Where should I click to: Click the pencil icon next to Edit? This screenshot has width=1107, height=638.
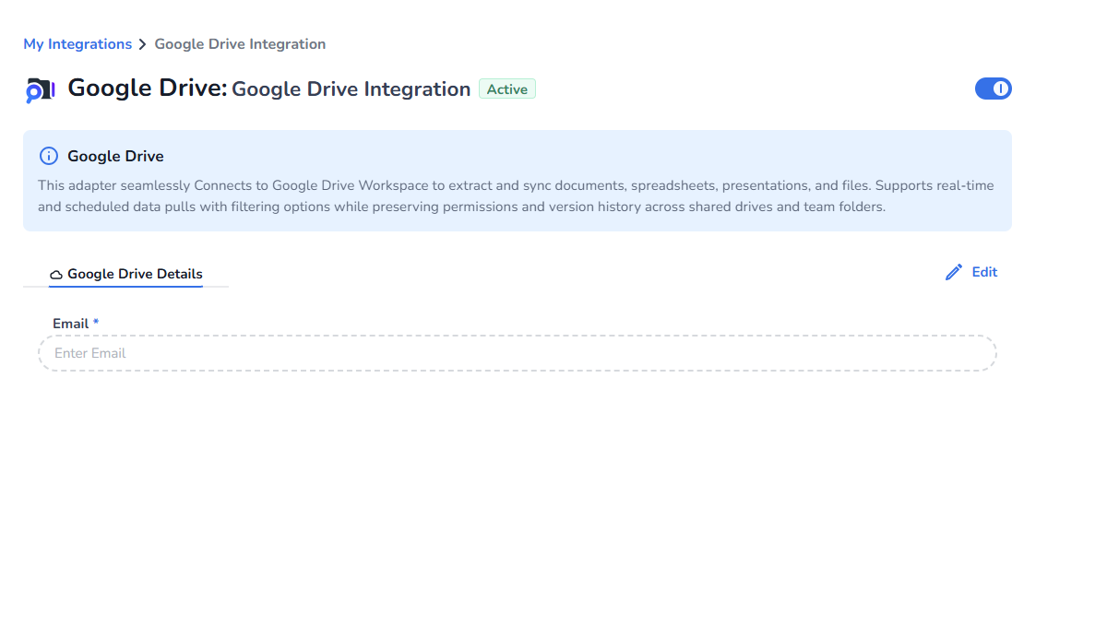[954, 272]
